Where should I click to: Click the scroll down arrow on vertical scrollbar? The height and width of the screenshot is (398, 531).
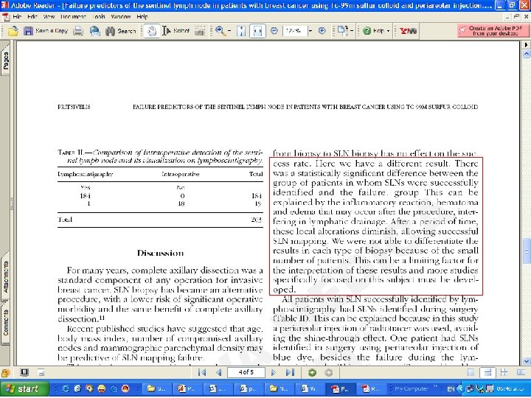527,361
